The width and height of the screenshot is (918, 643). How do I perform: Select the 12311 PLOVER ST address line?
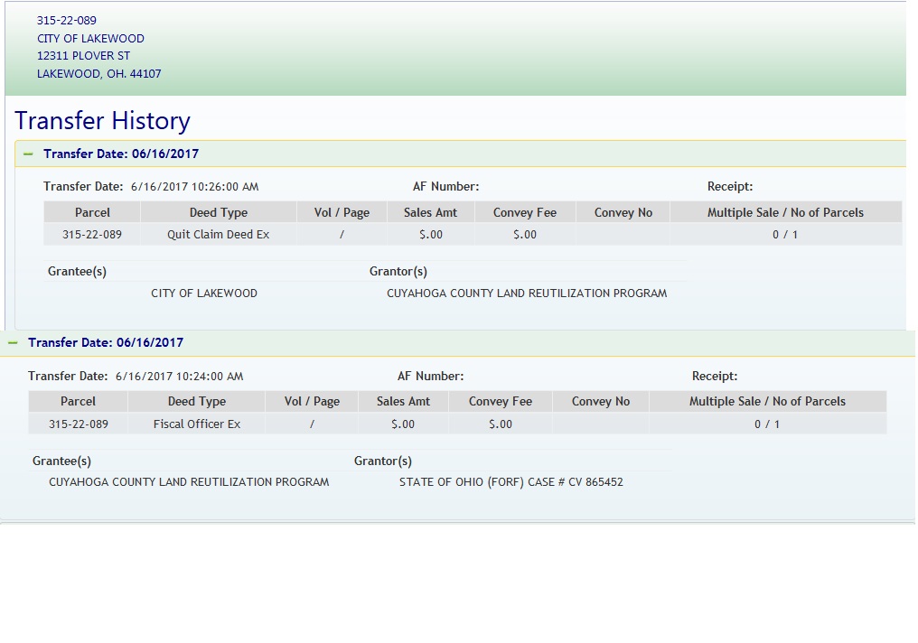pos(83,56)
